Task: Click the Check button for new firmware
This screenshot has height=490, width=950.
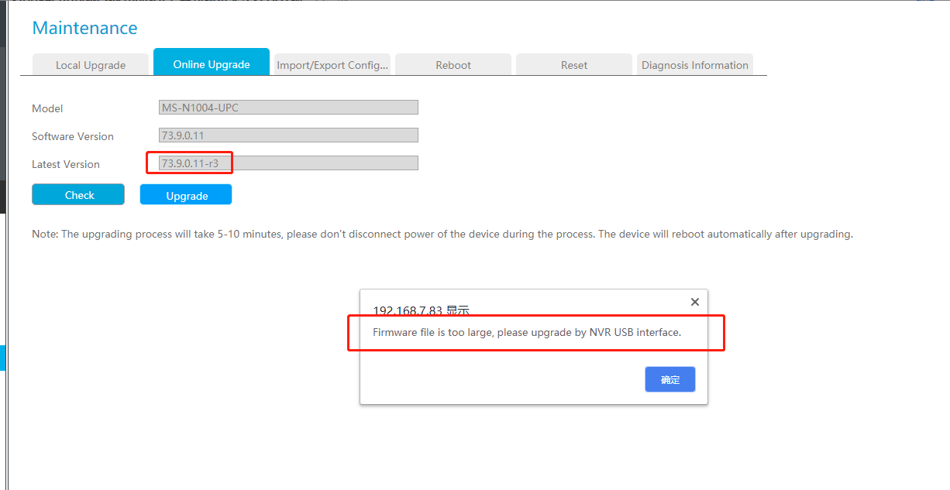Action: point(78,194)
